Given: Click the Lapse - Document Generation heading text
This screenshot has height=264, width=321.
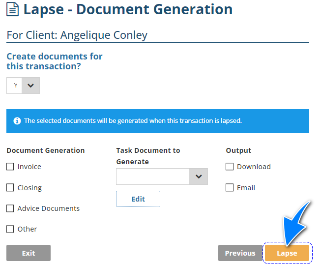Looking at the screenshot, I should click(128, 9).
